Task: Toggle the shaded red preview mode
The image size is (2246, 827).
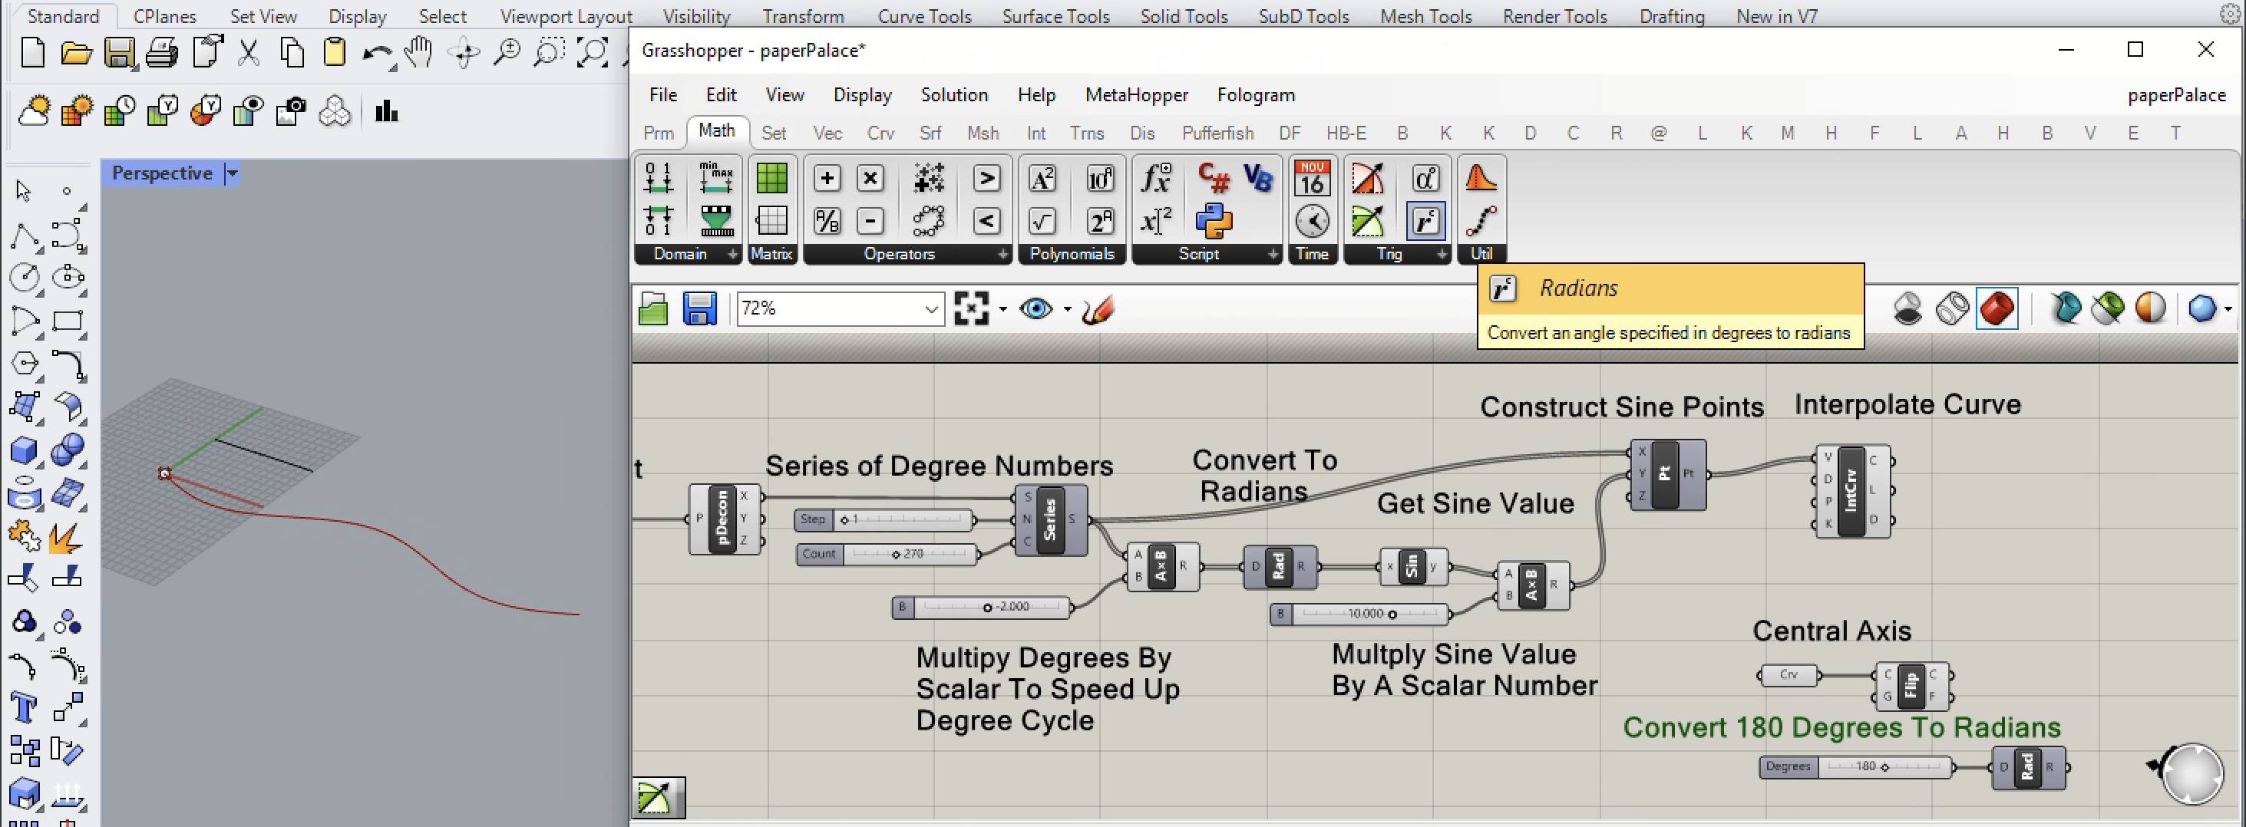Action: 1997,308
